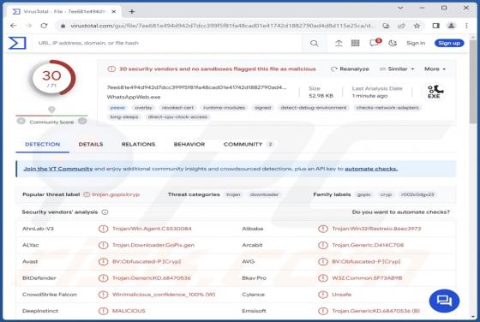Click the AhnLab-V3 detection result
The height and width of the screenshot is (322, 480).
pyautogui.click(x=152, y=229)
